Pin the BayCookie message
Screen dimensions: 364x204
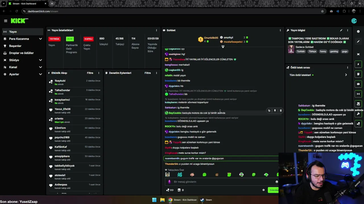[x=275, y=111]
